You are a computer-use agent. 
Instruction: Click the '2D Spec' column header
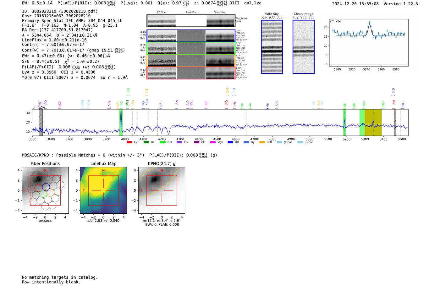point(162,12)
